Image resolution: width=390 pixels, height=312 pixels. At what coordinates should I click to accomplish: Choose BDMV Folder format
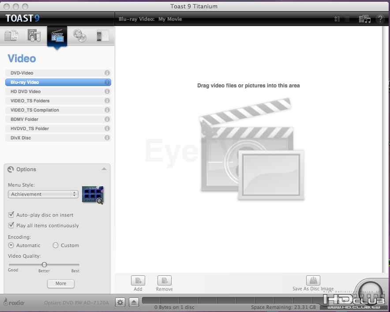pyautogui.click(x=58, y=119)
